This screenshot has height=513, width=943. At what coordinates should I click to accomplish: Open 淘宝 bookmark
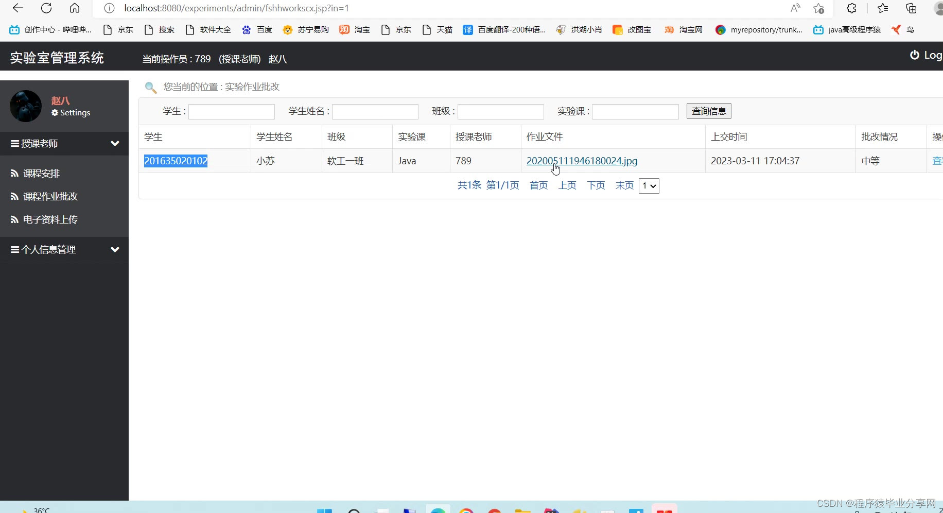(x=355, y=30)
